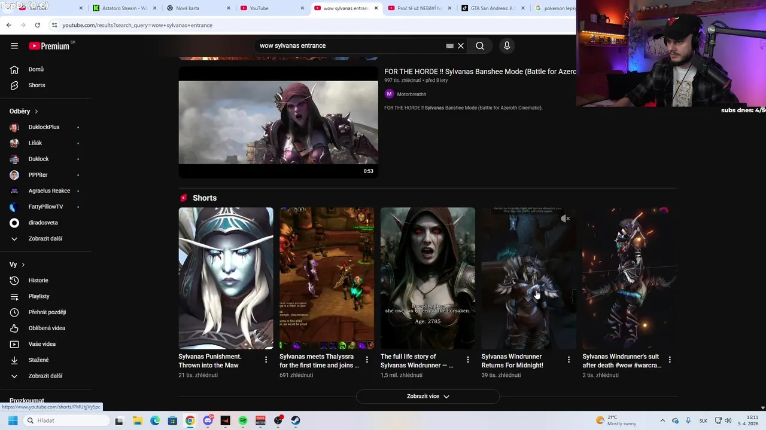
Task: Open options for full life story short
Action: 468,360
